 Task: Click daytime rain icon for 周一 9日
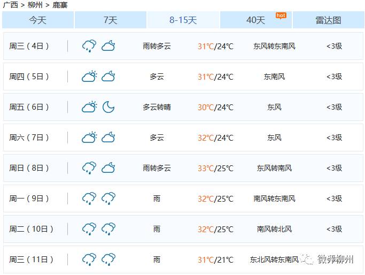point(89,198)
